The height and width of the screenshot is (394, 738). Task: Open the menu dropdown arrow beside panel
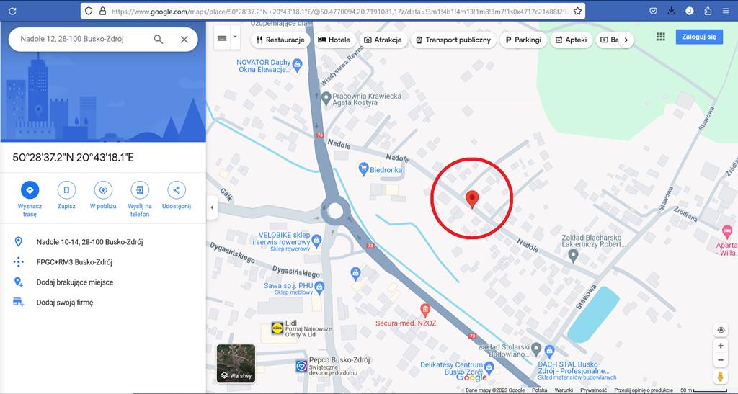click(235, 38)
